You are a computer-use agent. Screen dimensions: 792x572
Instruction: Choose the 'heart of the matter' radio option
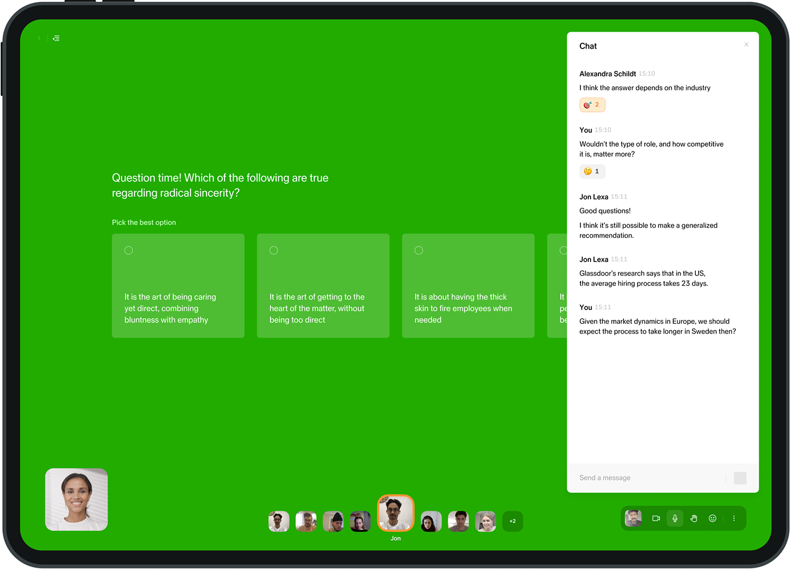click(274, 250)
